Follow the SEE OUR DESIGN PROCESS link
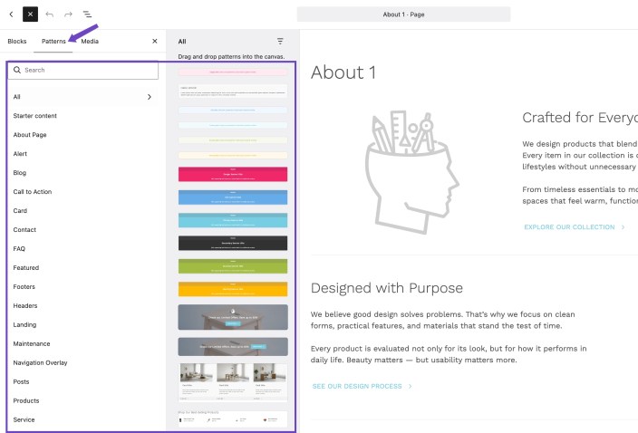This screenshot has height=433, width=638. click(362, 386)
